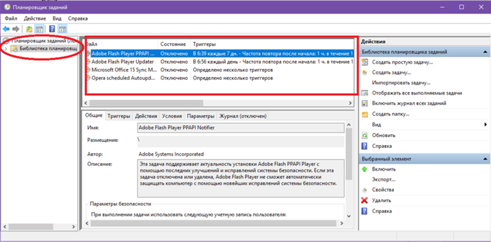The image size is (491, 242).
Task: Open the Вид submenu arrow
Action: point(485,125)
